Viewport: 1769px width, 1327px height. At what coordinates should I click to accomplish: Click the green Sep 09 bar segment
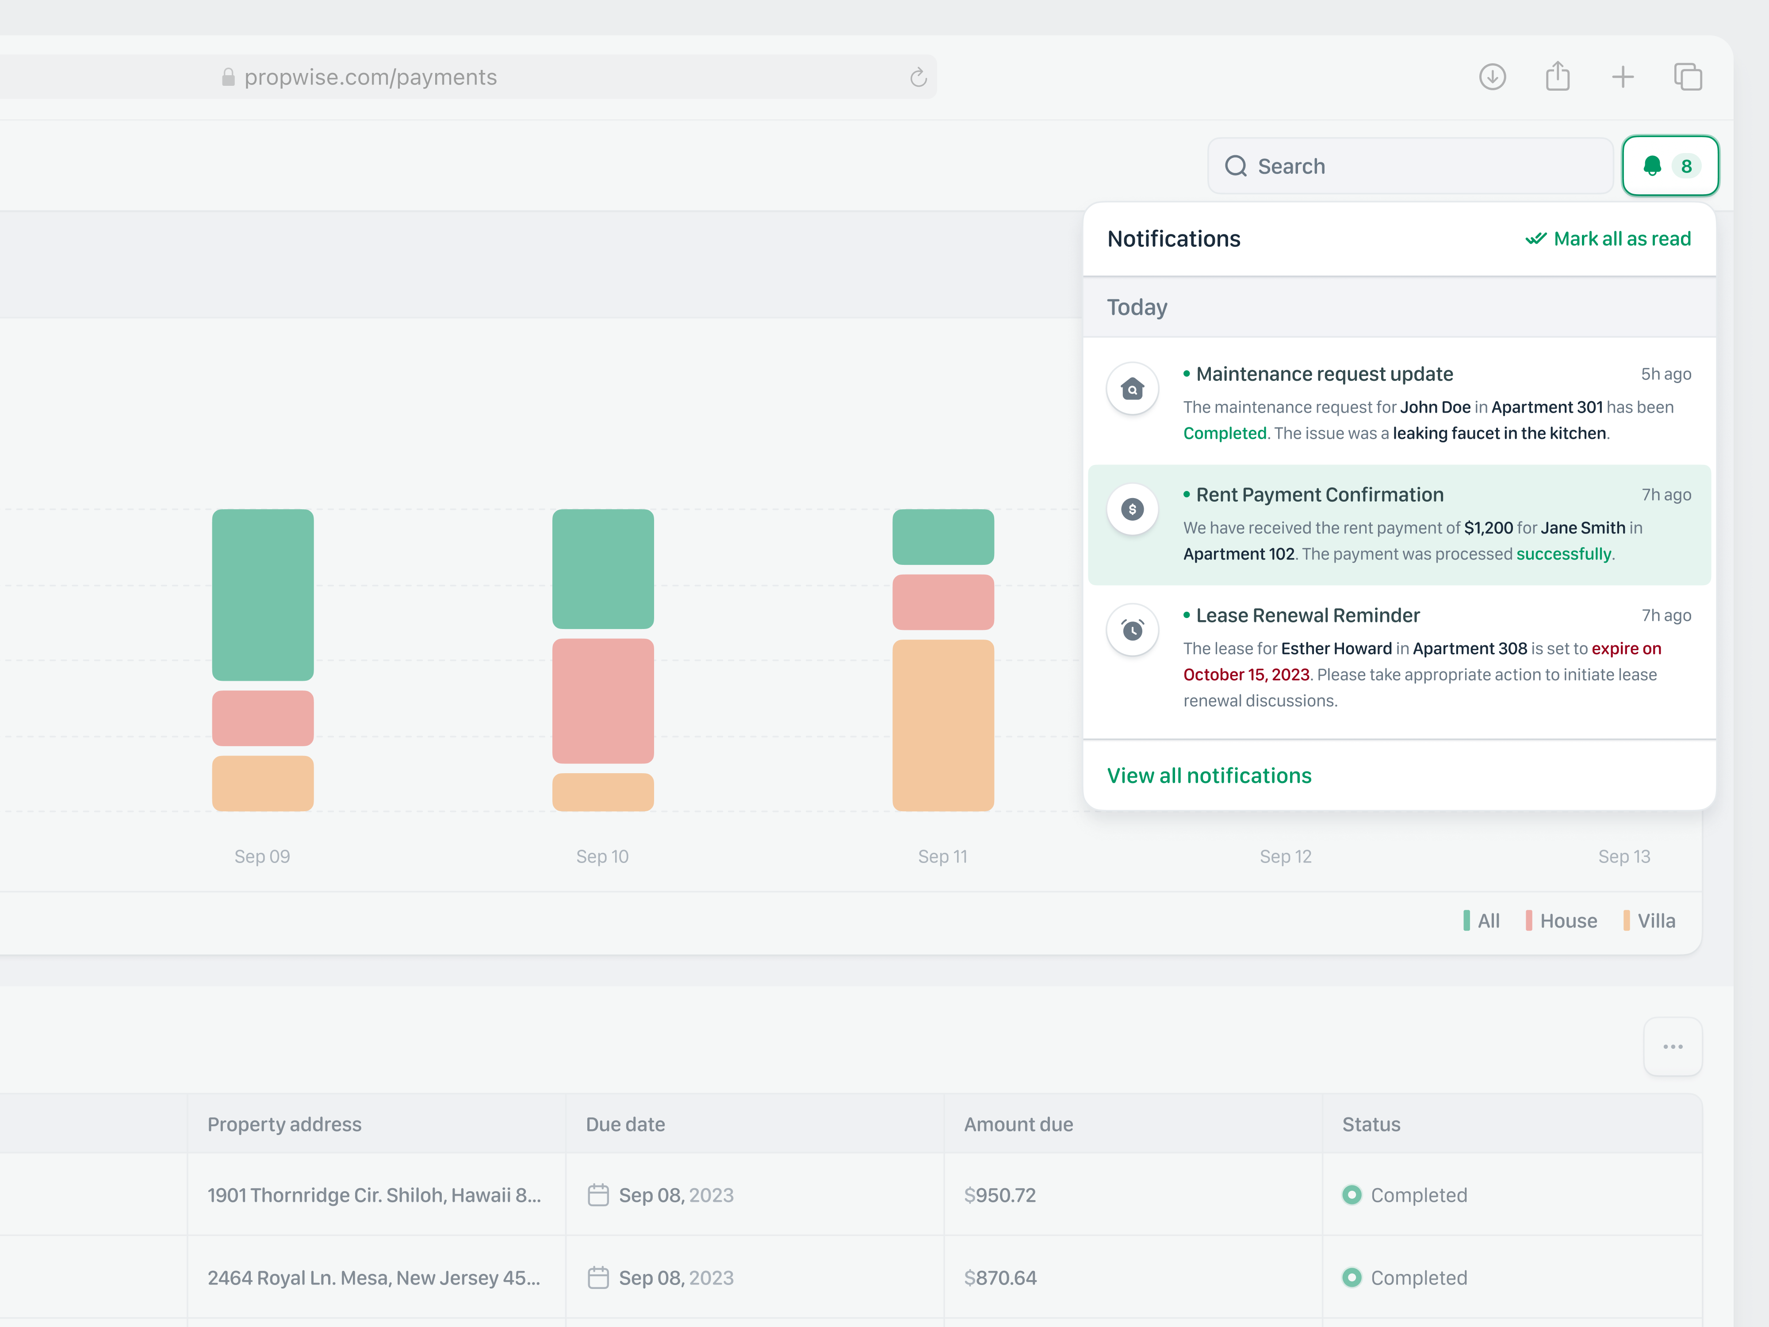[262, 594]
